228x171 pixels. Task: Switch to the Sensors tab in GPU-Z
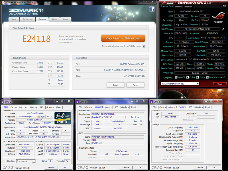pyautogui.click(x=178, y=7)
